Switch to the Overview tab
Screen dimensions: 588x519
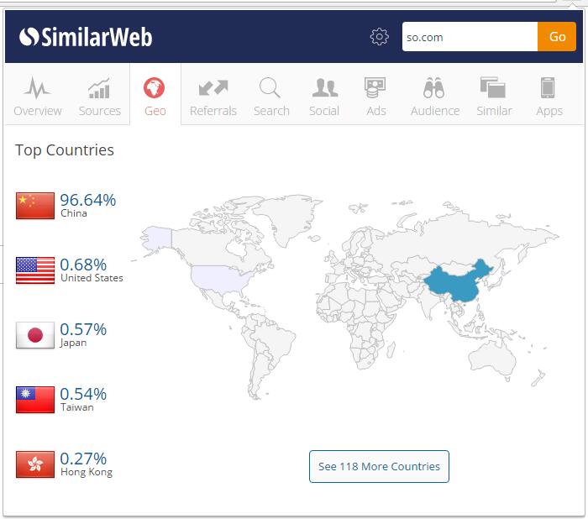point(38,96)
